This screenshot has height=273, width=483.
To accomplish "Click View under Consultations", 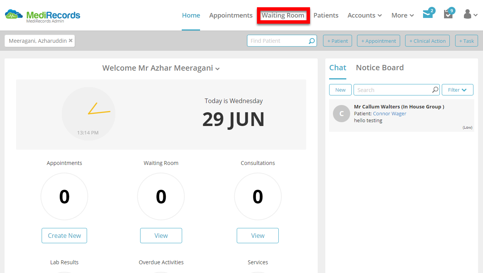I will click(258, 236).
